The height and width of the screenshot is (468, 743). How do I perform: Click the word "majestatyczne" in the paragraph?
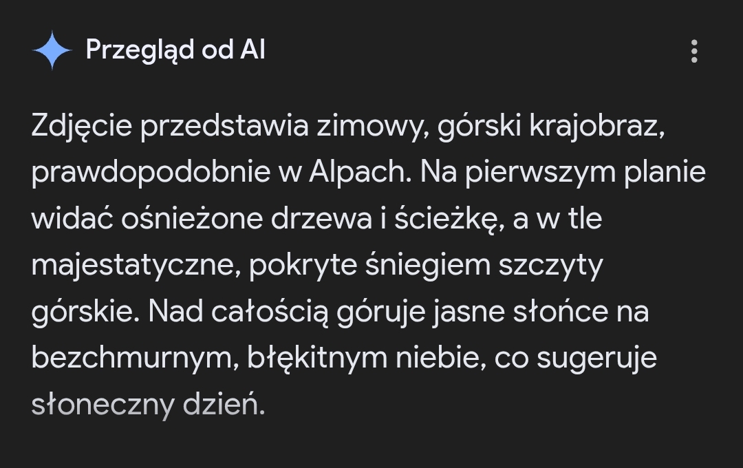pyautogui.click(x=135, y=266)
